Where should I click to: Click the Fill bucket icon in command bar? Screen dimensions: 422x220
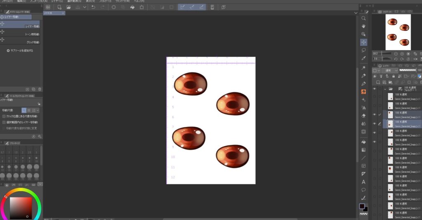point(133,7)
